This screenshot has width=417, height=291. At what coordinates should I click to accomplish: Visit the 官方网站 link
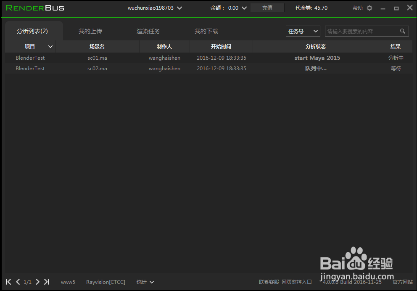[x=403, y=282]
